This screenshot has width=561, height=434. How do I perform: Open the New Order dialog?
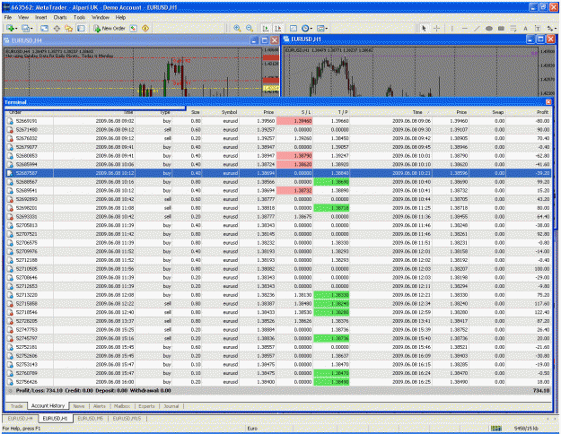pyautogui.click(x=110, y=28)
